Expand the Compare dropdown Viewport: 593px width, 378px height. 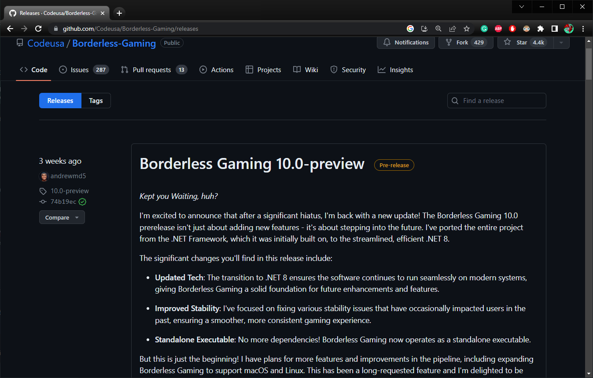tap(62, 217)
